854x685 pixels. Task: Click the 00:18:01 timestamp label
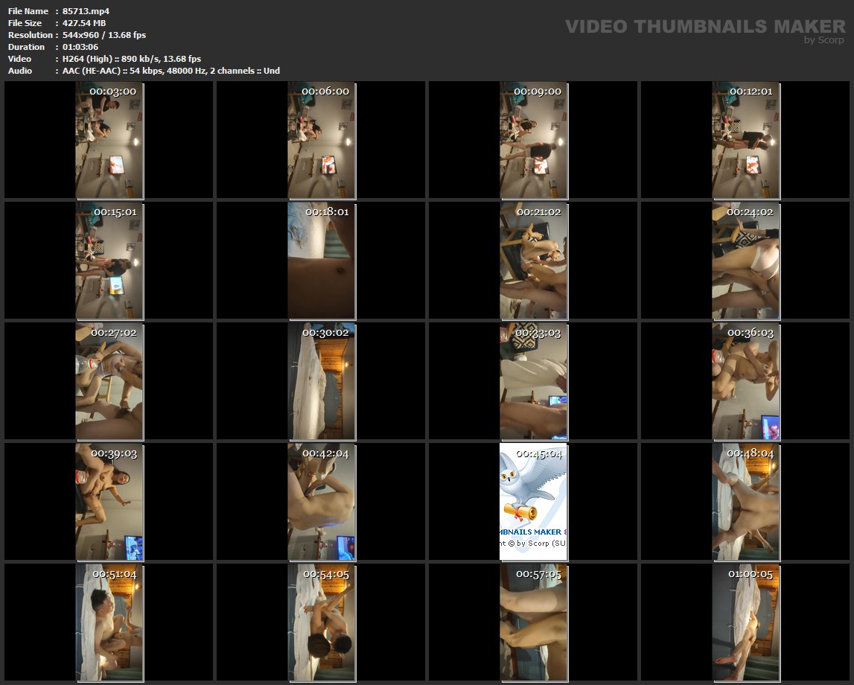(x=325, y=212)
